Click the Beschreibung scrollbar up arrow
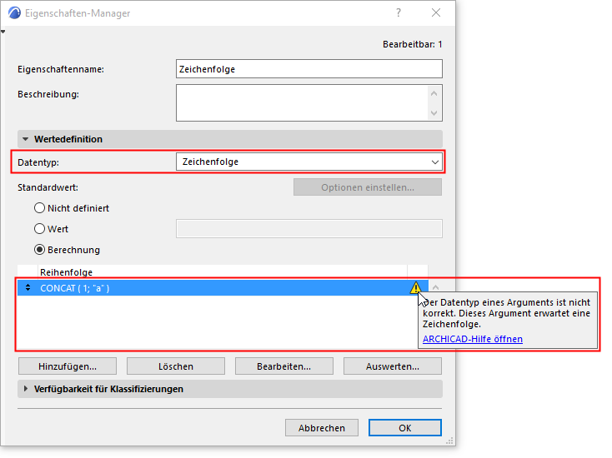This screenshot has height=458, width=612. (x=434, y=93)
